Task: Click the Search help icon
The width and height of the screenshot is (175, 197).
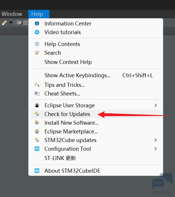Action: click(37, 53)
